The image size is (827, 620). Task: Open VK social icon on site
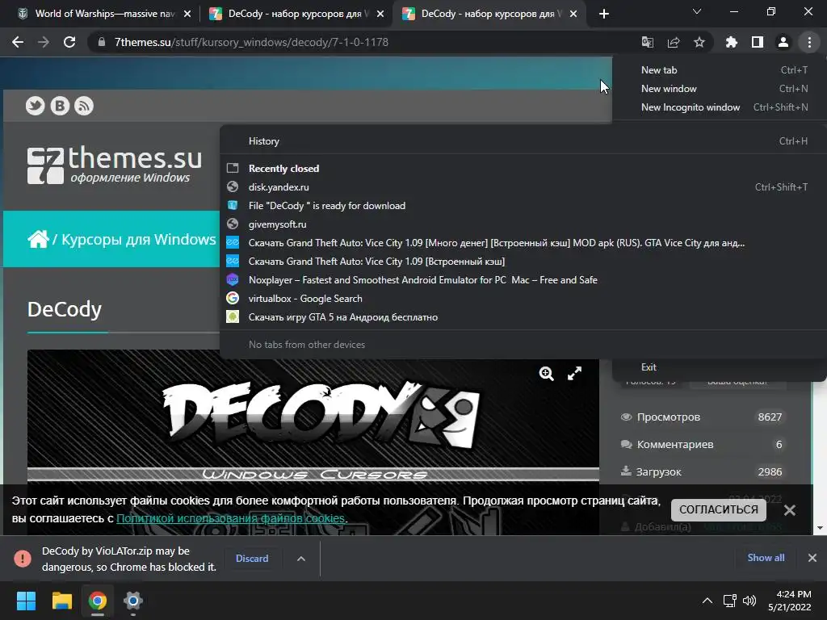[60, 106]
